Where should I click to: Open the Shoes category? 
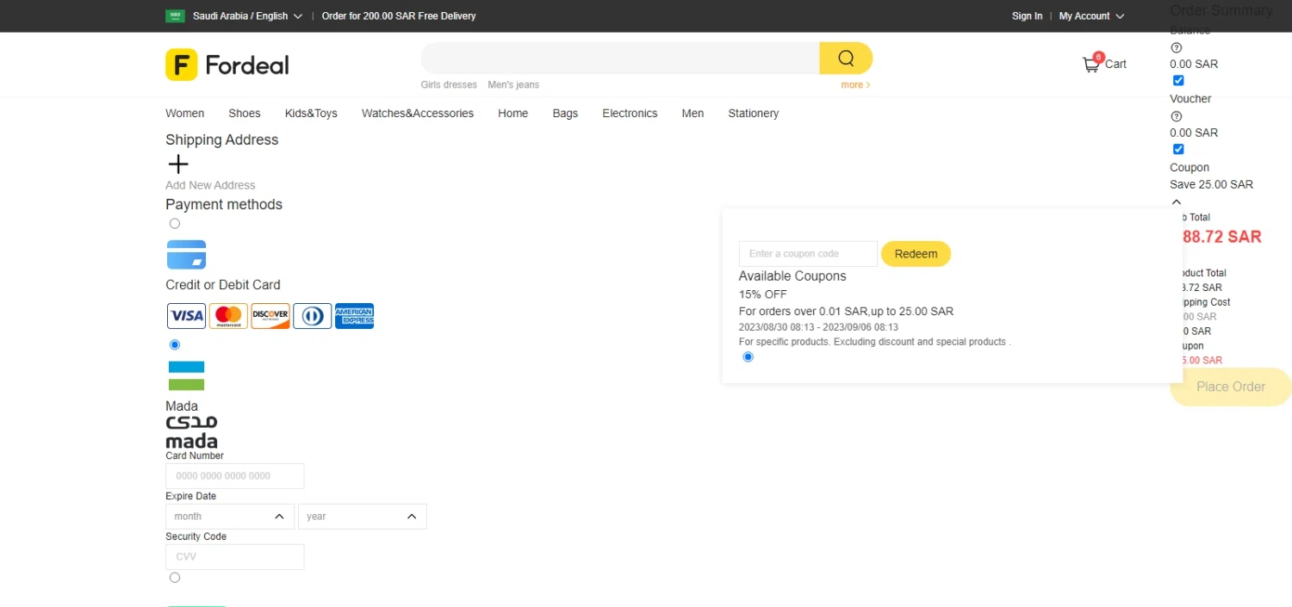(245, 113)
